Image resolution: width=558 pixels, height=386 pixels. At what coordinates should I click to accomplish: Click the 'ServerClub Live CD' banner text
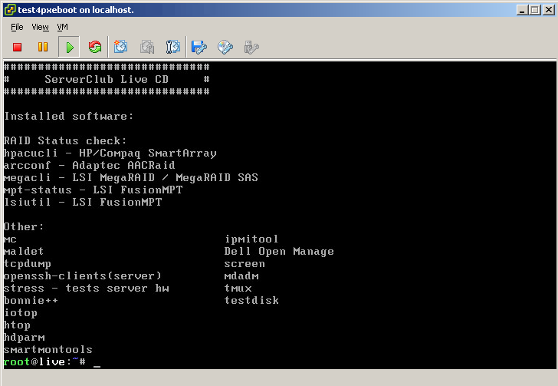click(107, 79)
